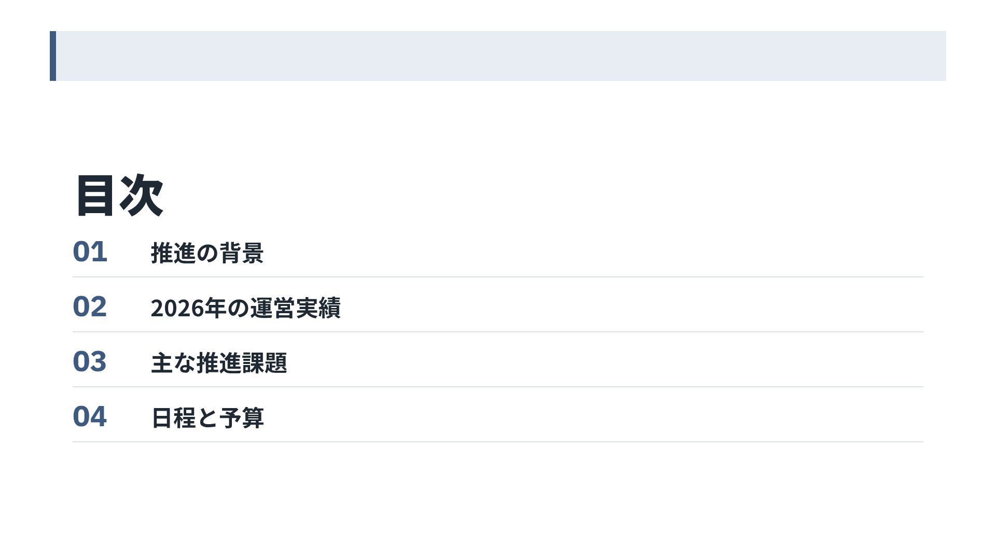Click the divider line below 2026年の運営実績
The image size is (996, 560).
498,332
